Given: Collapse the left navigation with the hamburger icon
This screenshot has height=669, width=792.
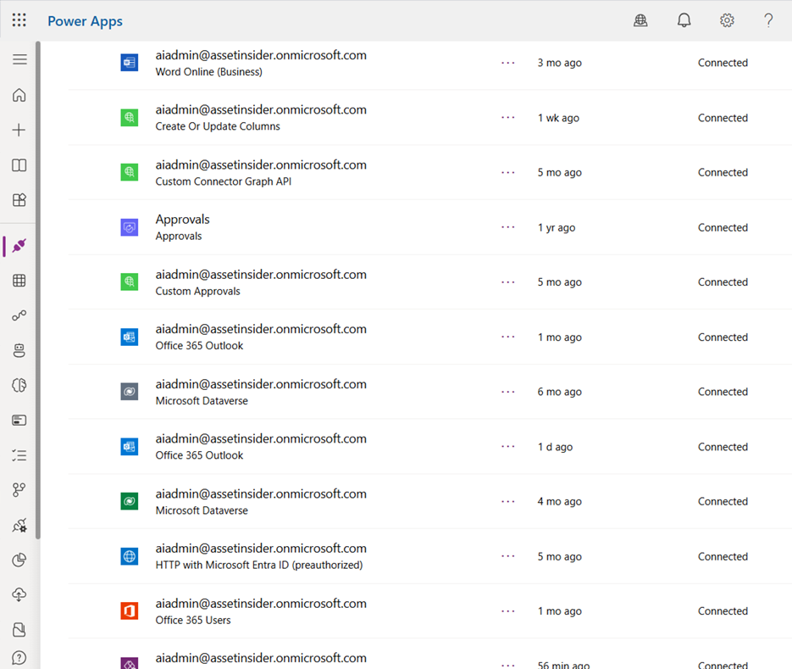Looking at the screenshot, I should (x=19, y=59).
